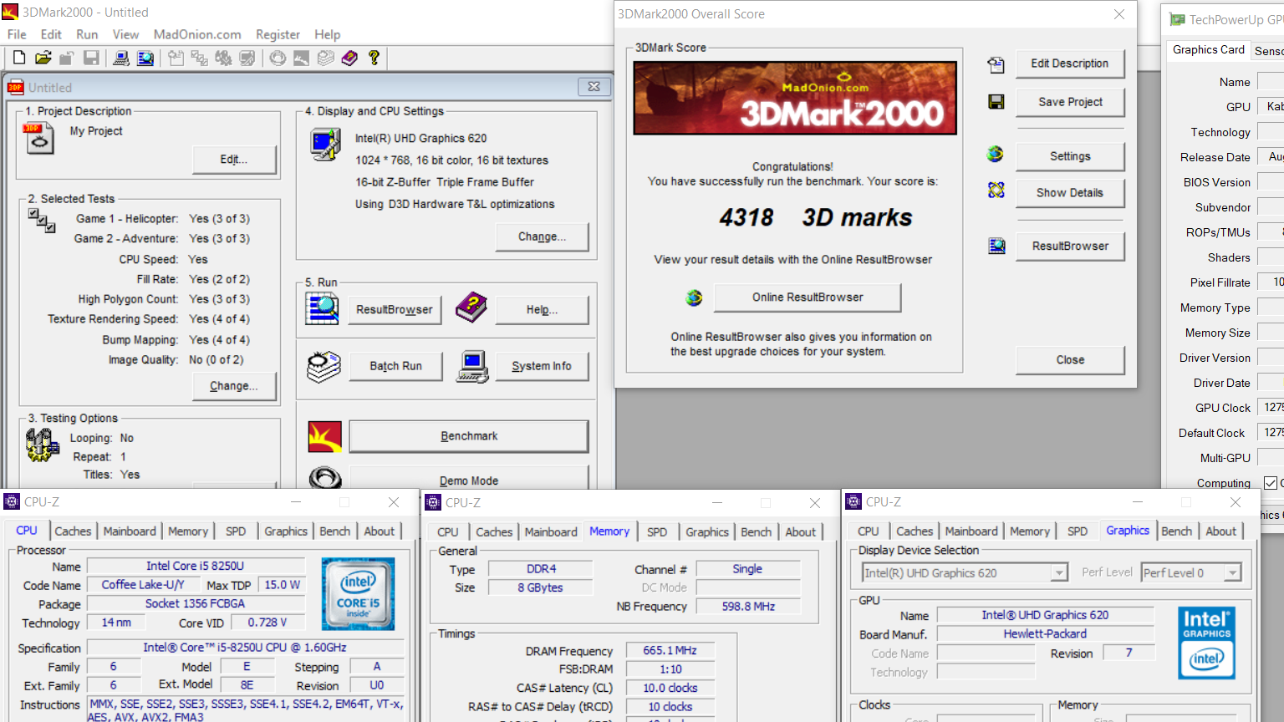Switch to Mainboard tab in Processor CPU-Z window
The image size is (1284, 722).
(x=130, y=531)
